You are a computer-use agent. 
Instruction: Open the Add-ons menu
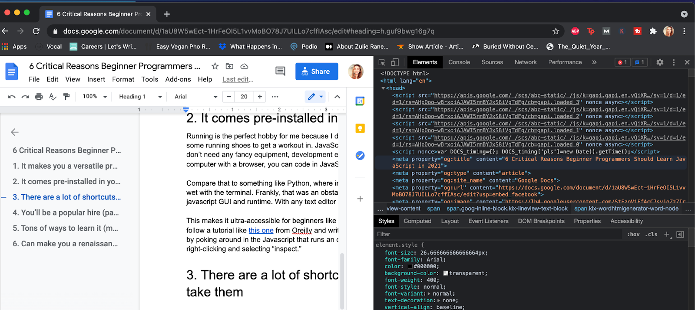(178, 79)
